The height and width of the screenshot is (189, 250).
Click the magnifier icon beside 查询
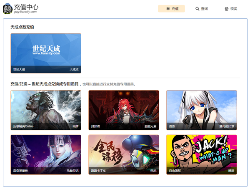tap(197, 9)
